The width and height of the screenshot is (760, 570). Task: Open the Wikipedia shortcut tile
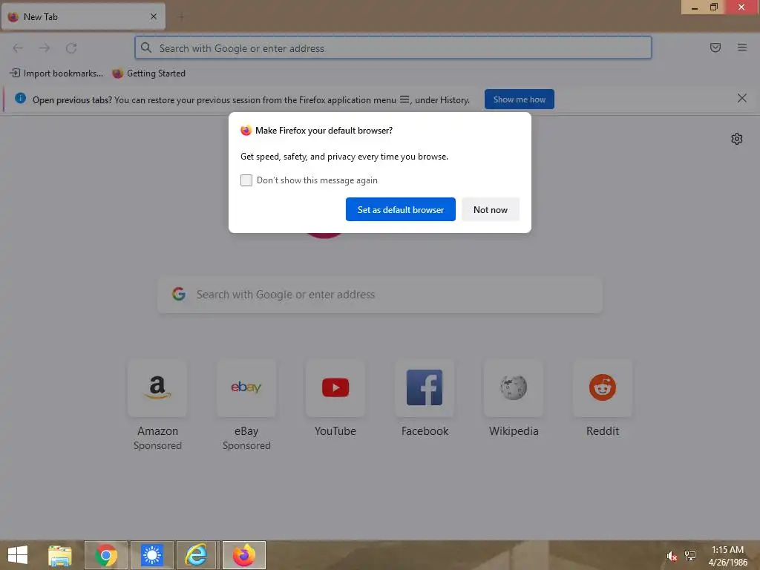pyautogui.click(x=514, y=388)
